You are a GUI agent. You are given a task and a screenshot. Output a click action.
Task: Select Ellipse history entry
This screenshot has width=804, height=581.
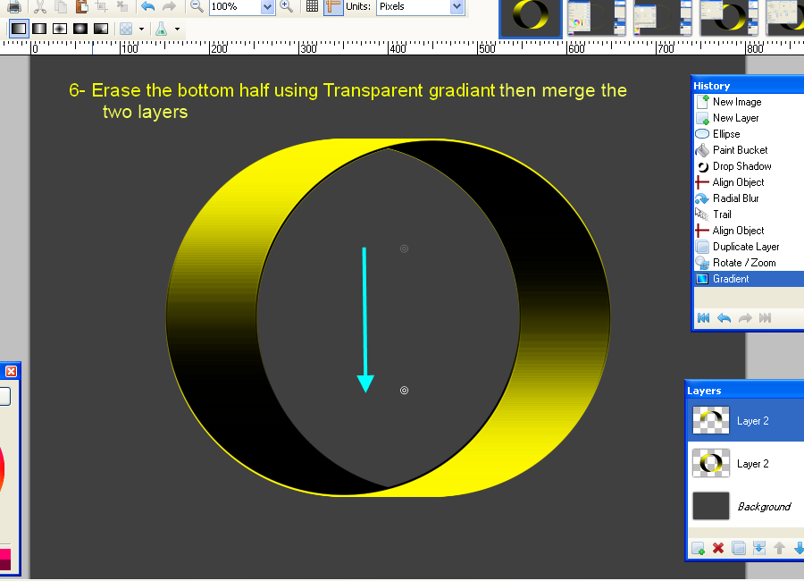click(749, 134)
